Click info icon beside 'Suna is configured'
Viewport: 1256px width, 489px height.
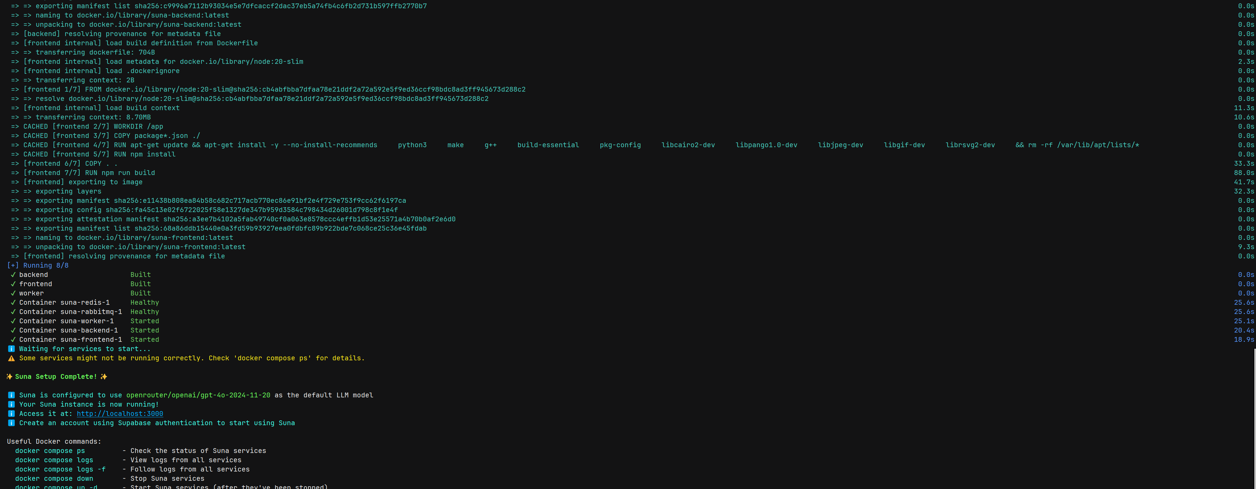[11, 395]
